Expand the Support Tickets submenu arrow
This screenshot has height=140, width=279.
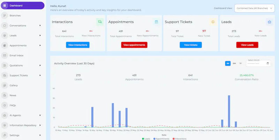(40, 75)
